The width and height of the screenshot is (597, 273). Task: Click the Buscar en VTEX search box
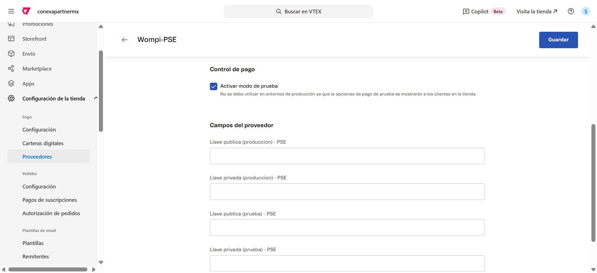(298, 12)
